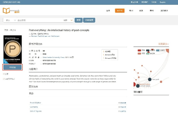Click the online-read icon beside Front Matter

click(119, 103)
